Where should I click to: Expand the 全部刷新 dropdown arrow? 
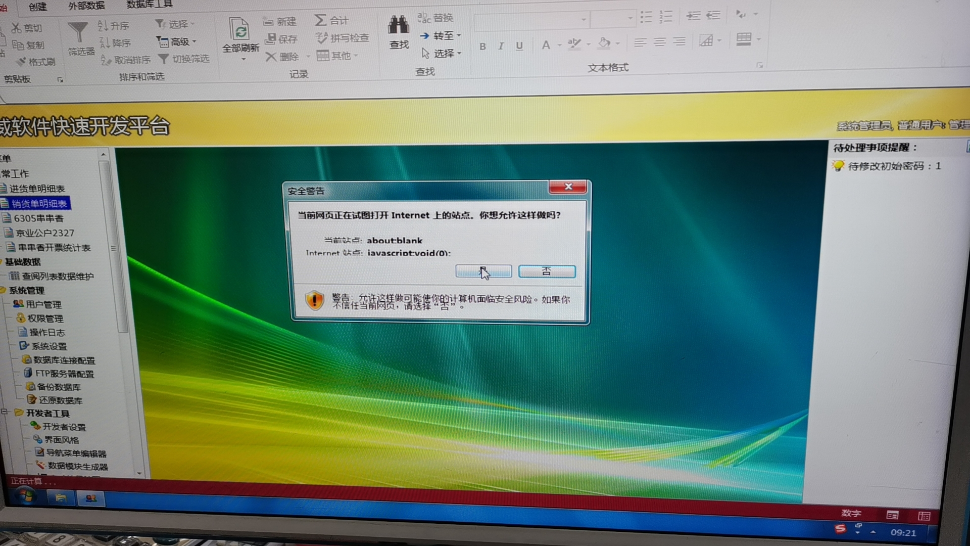tap(243, 59)
